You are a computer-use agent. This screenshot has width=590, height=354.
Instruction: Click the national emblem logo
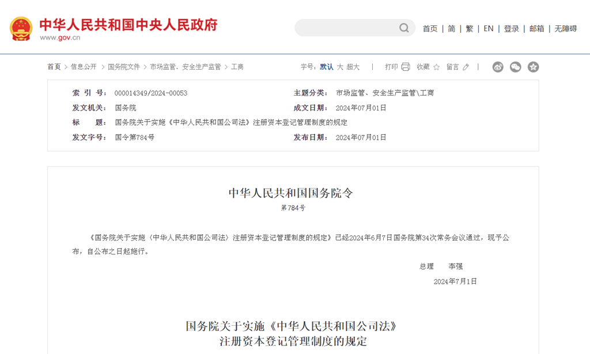[21, 29]
